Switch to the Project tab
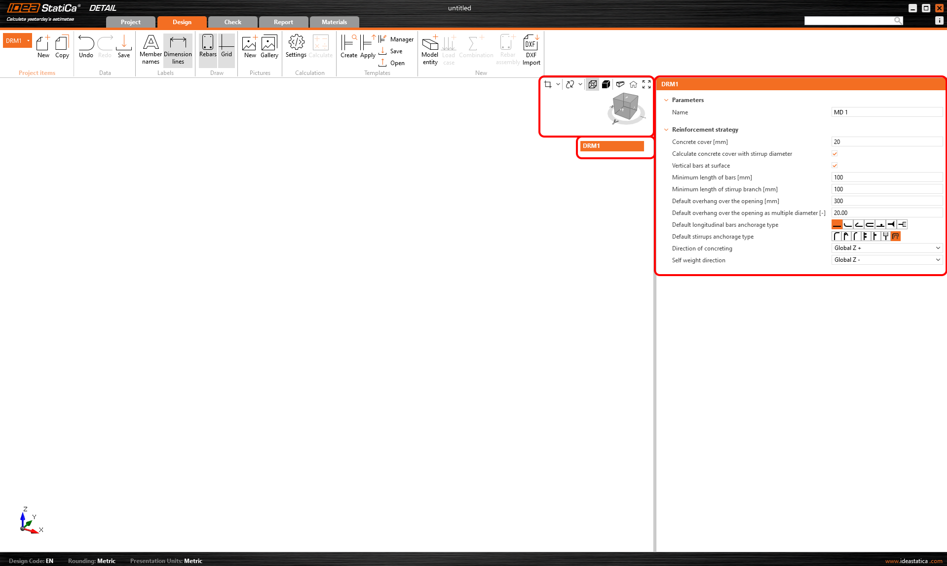947x566 pixels. tap(131, 22)
